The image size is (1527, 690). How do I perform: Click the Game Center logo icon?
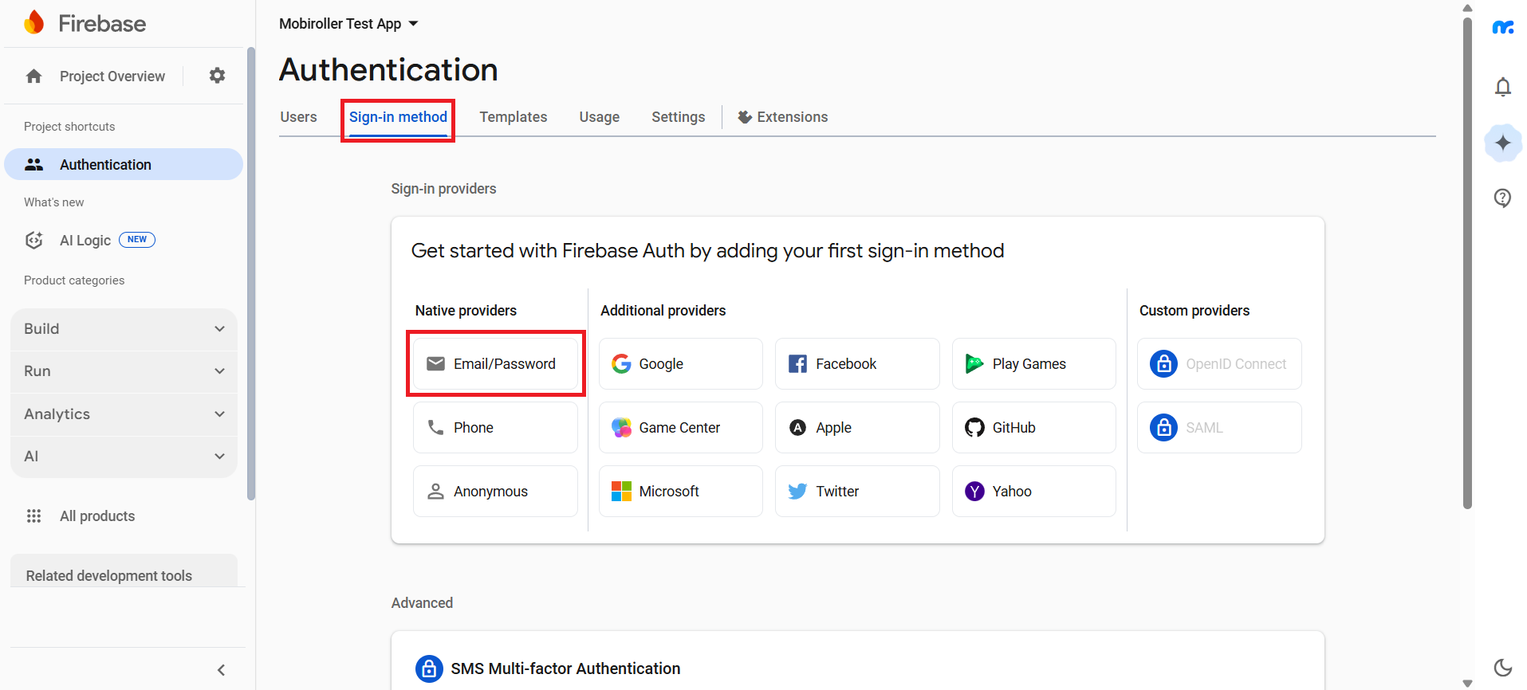coord(621,428)
